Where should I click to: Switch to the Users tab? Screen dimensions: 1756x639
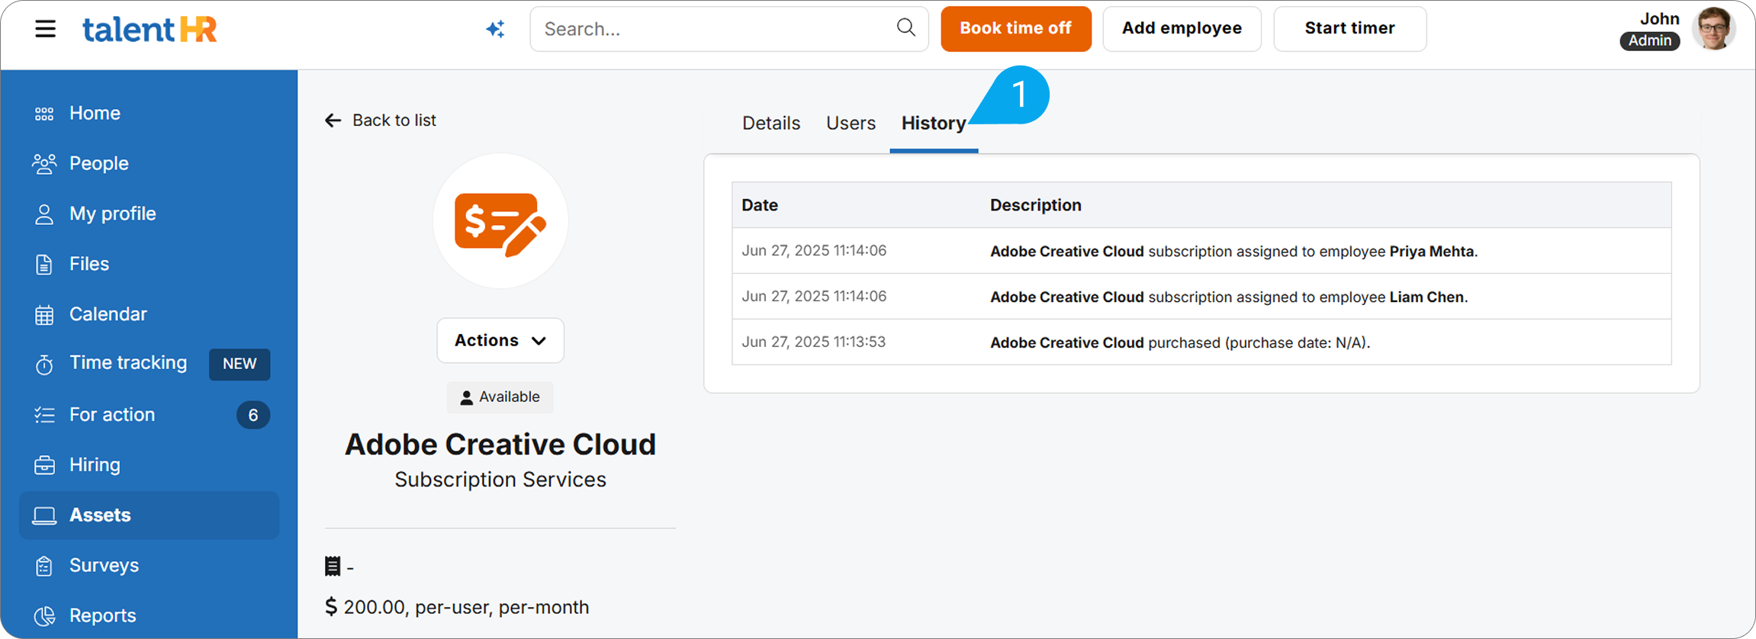(x=851, y=123)
